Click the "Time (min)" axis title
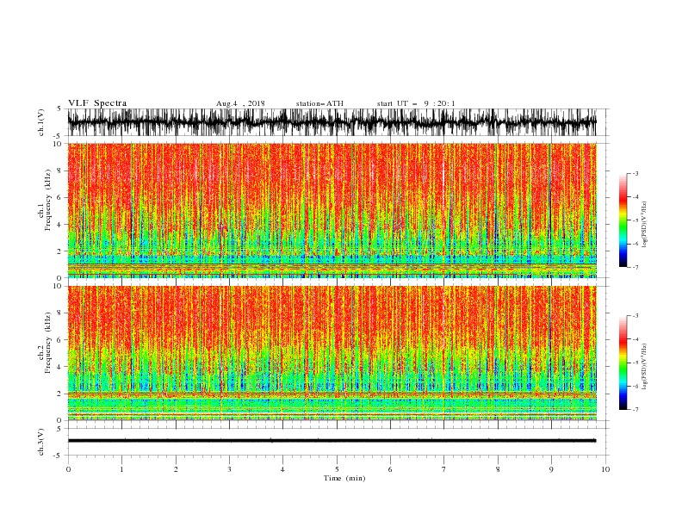This screenshot has height=527, width=682. (344, 478)
